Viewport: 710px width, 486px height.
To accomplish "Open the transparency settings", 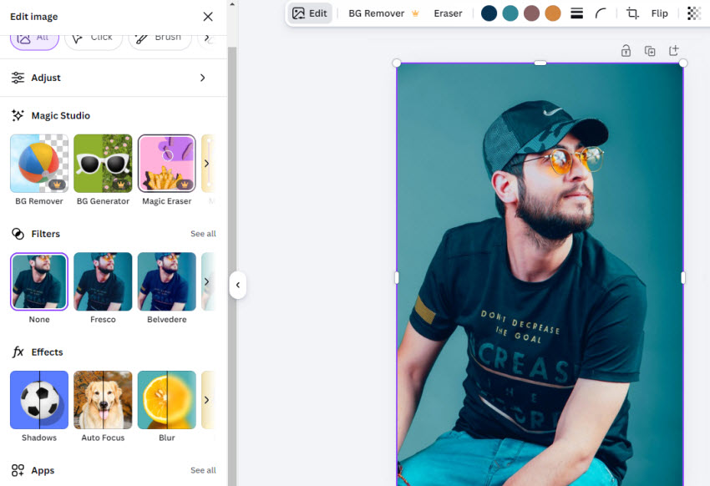I will tap(692, 13).
